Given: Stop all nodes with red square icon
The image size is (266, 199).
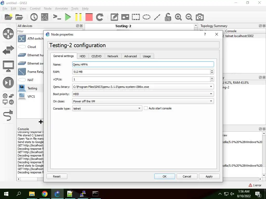Looking at the screenshot, I should click(x=89, y=17).
